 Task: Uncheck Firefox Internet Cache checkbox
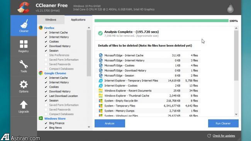click(x=46, y=32)
